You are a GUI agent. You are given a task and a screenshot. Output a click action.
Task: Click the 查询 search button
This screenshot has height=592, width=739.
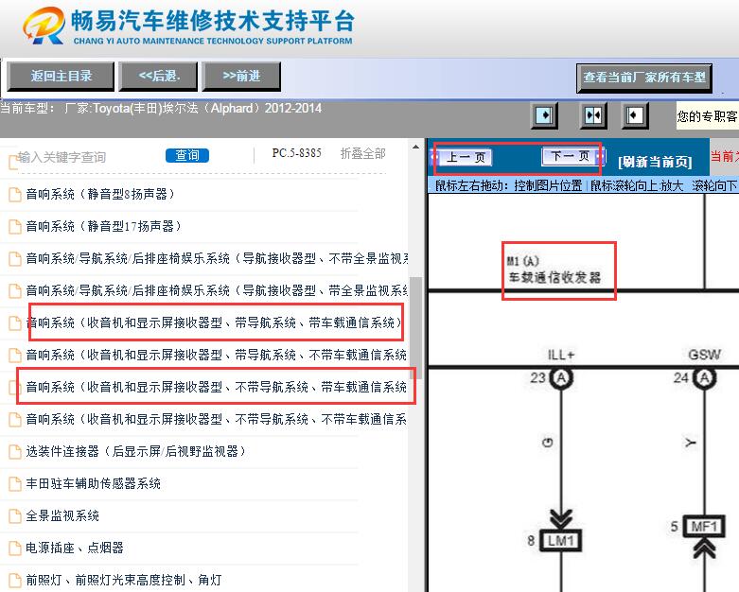click(x=187, y=155)
